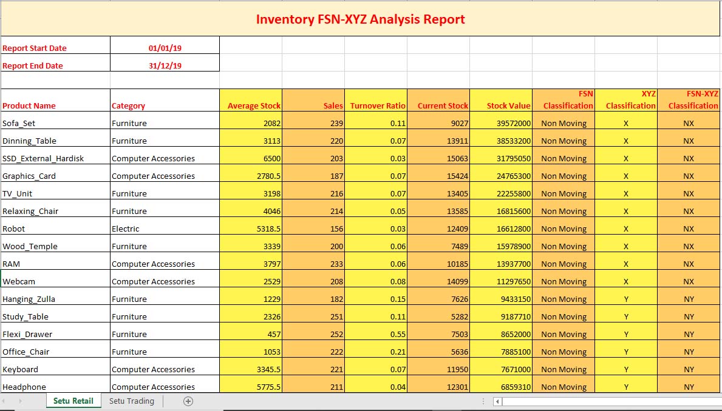
Task: Click the next sheet navigation arrow
Action: click(20, 401)
